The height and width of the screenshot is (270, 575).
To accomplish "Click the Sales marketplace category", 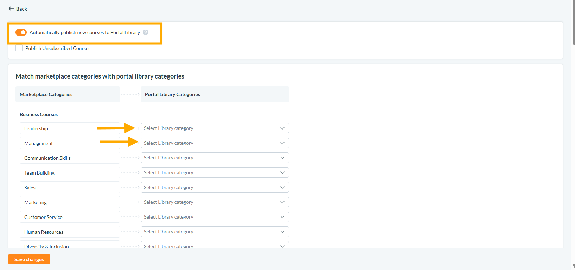I will click(x=70, y=187).
